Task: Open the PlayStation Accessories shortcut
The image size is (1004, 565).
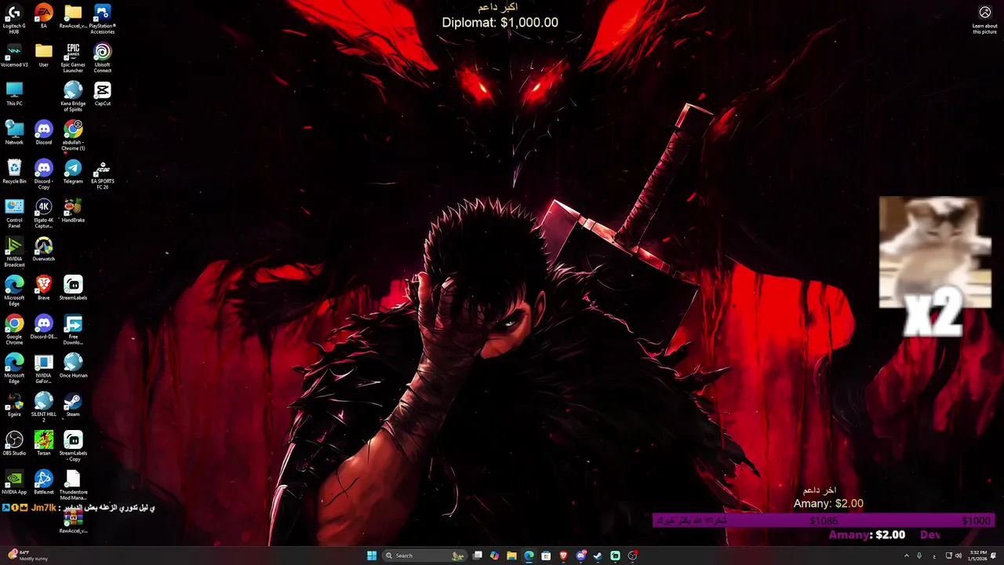Action: click(102, 18)
